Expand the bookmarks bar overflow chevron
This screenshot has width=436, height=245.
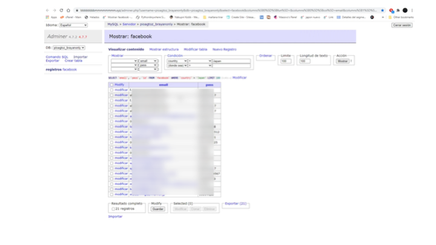click(383, 17)
